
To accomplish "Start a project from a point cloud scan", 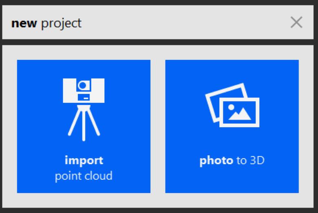I will tap(84, 126).
